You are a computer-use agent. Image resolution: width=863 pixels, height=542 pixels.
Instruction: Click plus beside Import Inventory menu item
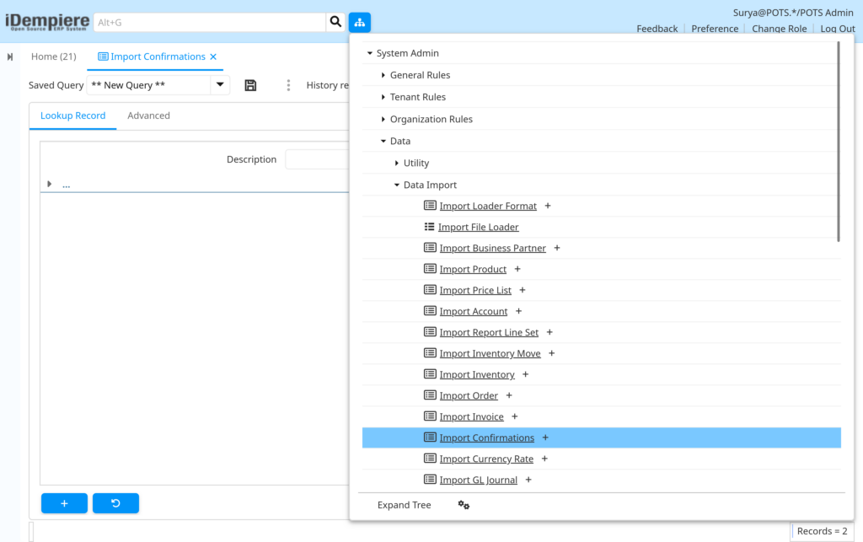point(526,375)
